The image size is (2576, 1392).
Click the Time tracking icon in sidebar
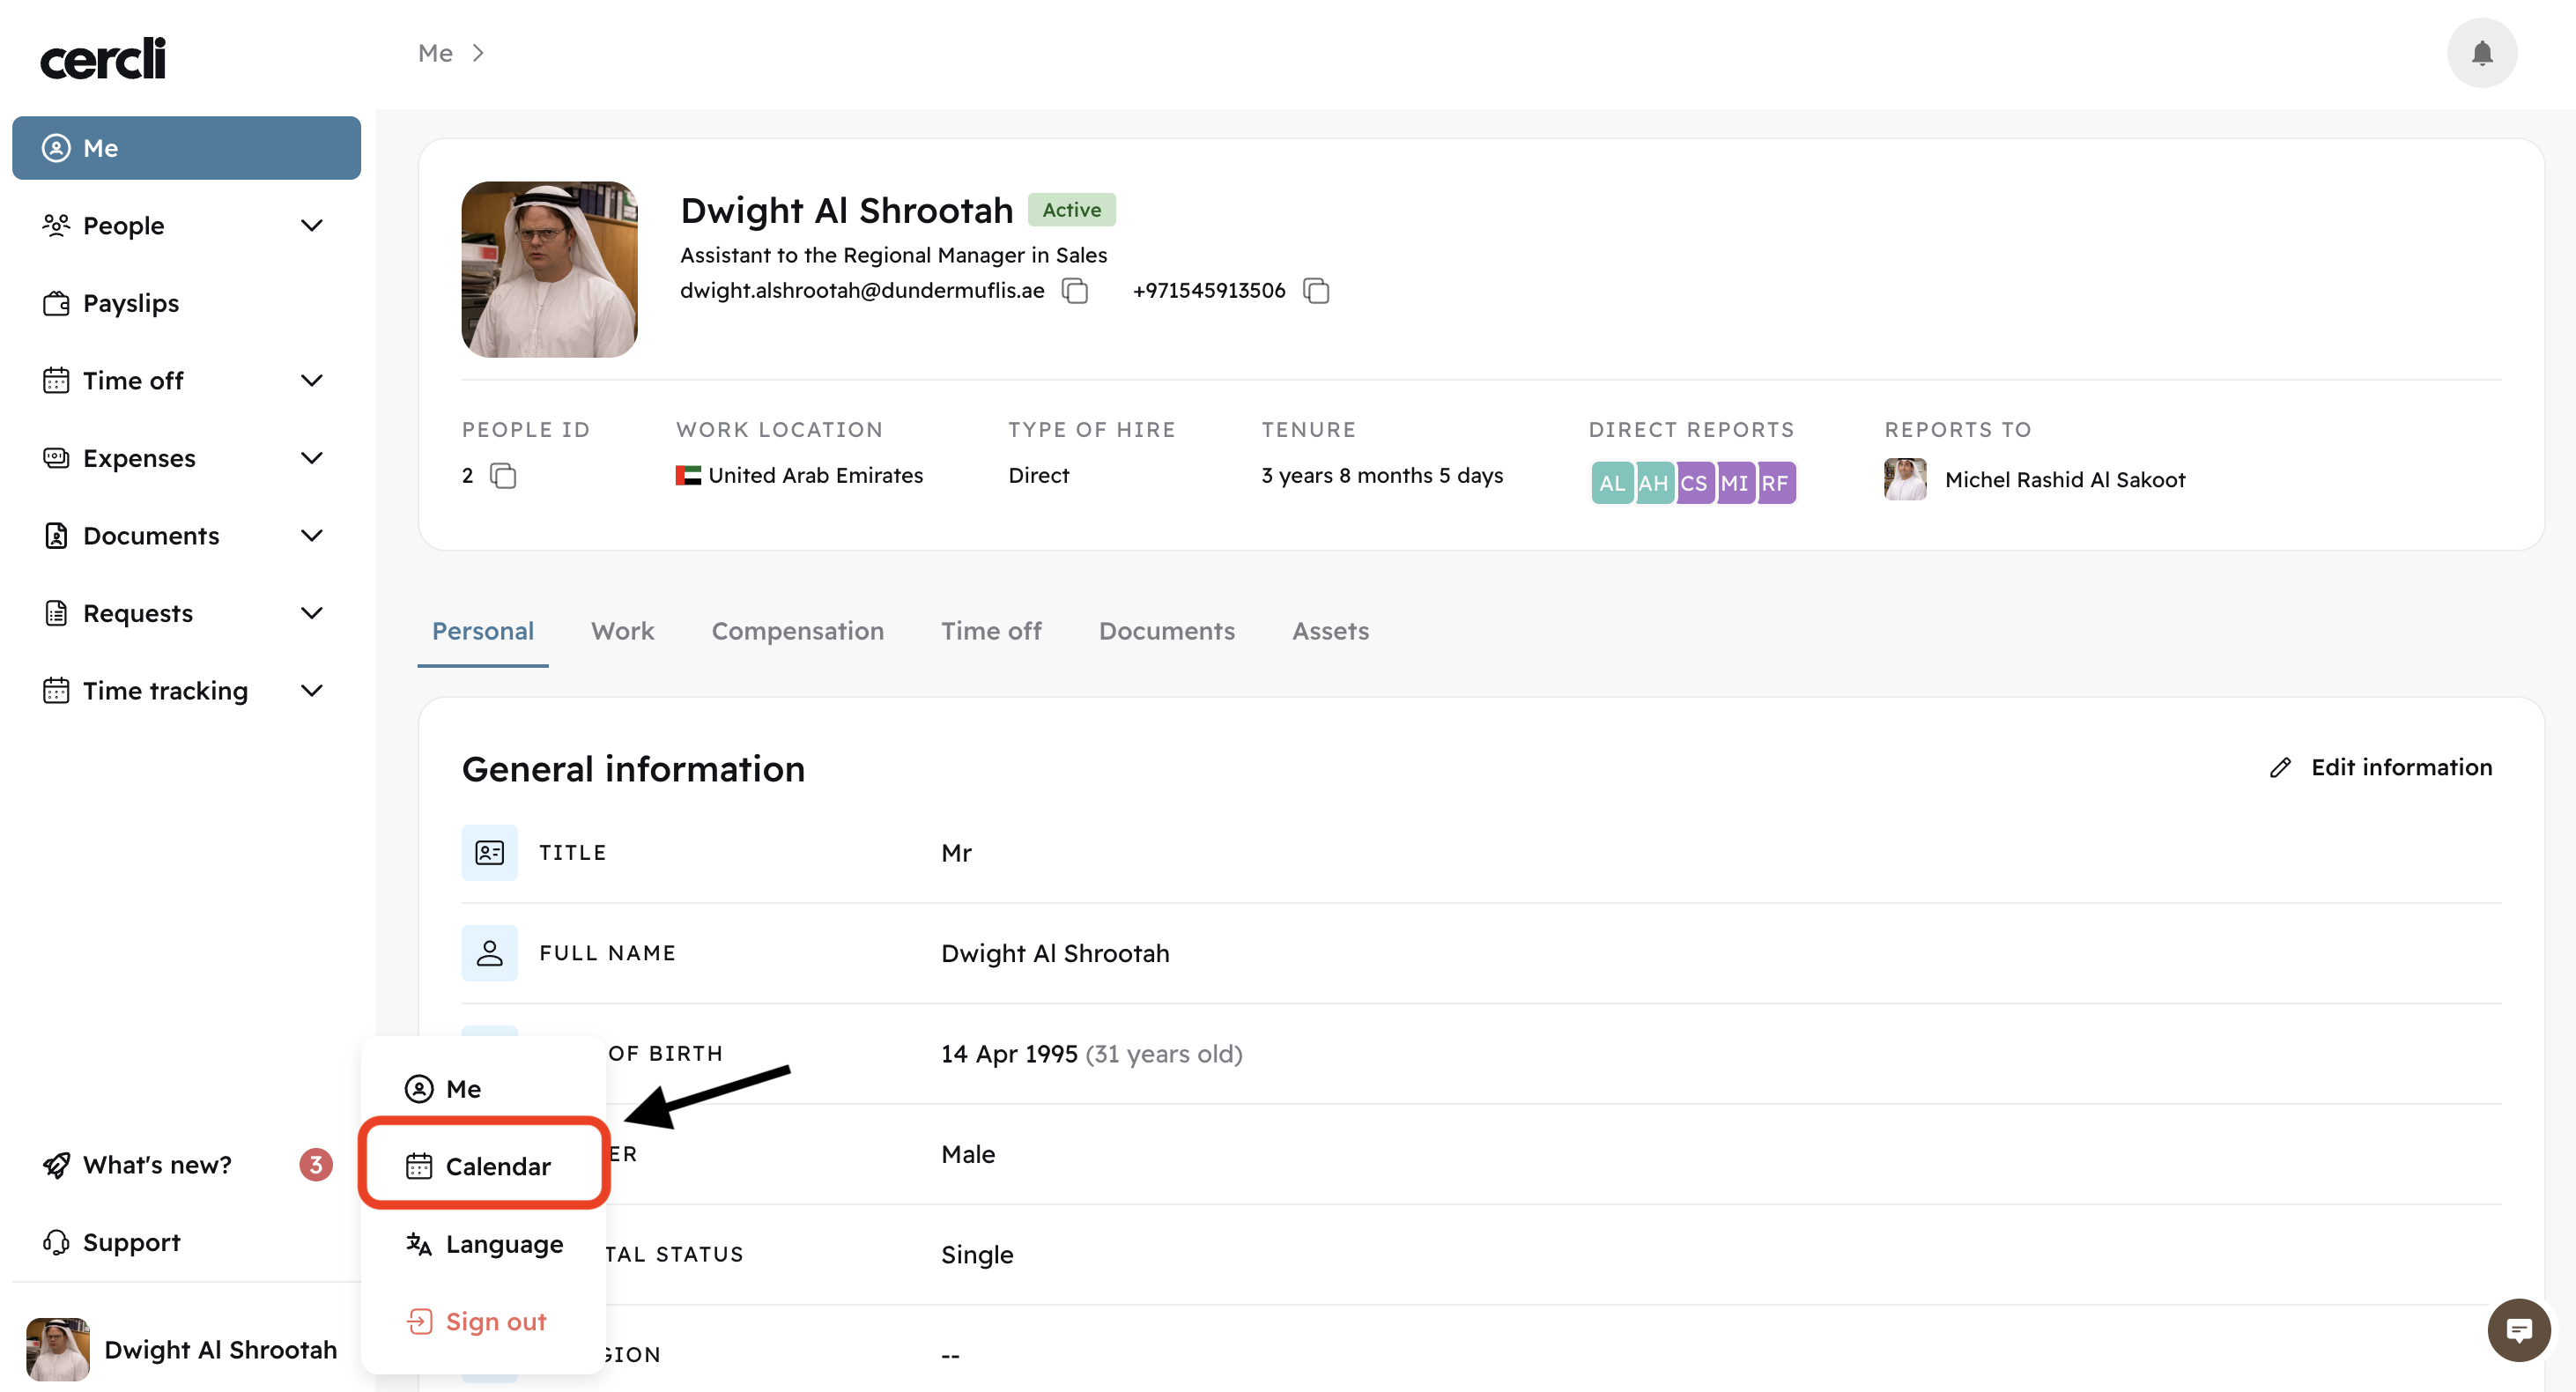(x=56, y=691)
